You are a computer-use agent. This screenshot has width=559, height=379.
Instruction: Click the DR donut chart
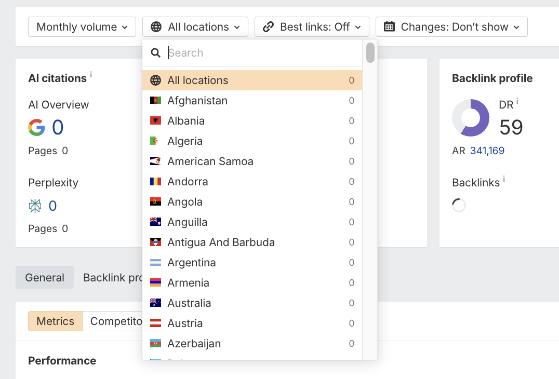471,118
